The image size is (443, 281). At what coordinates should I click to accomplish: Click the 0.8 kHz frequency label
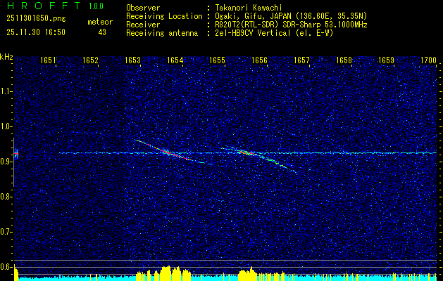[6, 197]
